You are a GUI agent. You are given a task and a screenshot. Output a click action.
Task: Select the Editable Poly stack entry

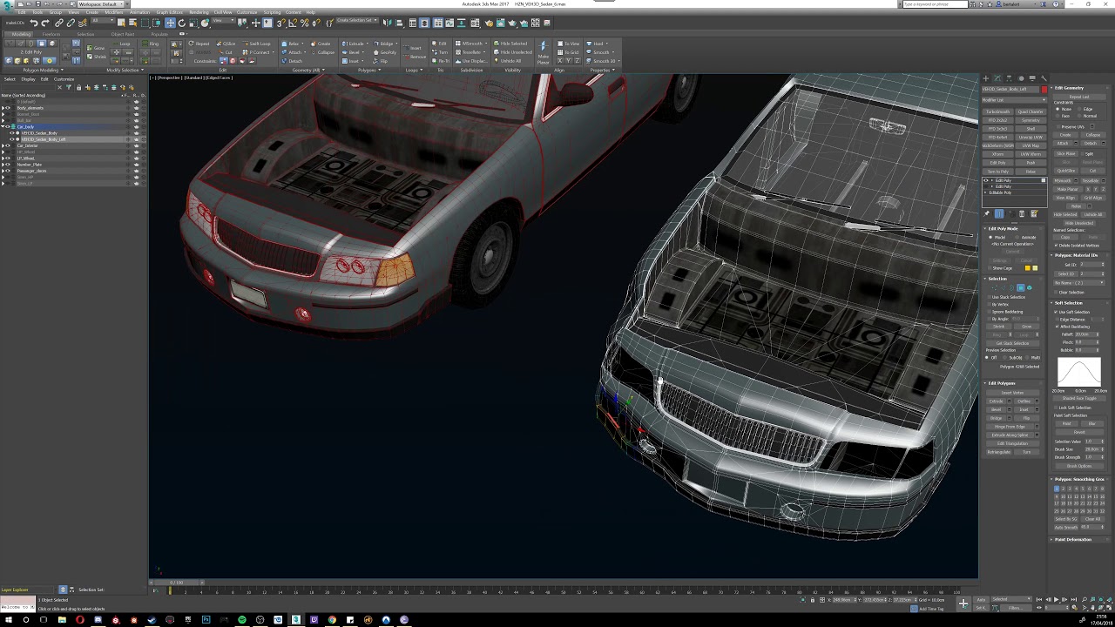[1002, 192]
